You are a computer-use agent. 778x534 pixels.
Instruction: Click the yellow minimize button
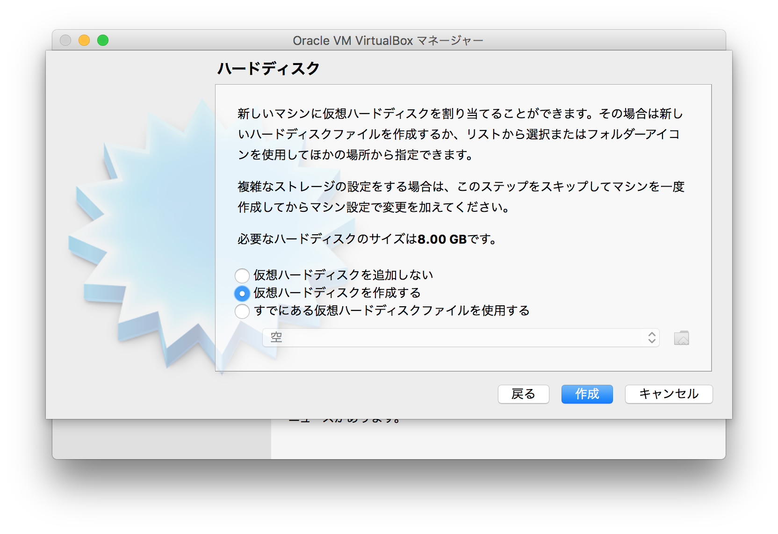pyautogui.click(x=84, y=40)
